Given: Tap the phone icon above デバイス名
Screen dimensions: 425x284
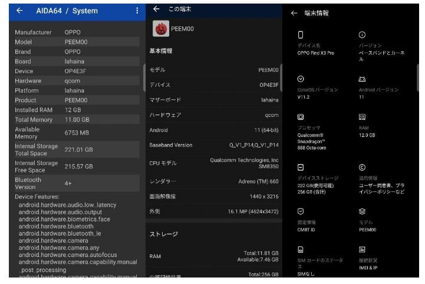Looking at the screenshot, I should [301, 35].
